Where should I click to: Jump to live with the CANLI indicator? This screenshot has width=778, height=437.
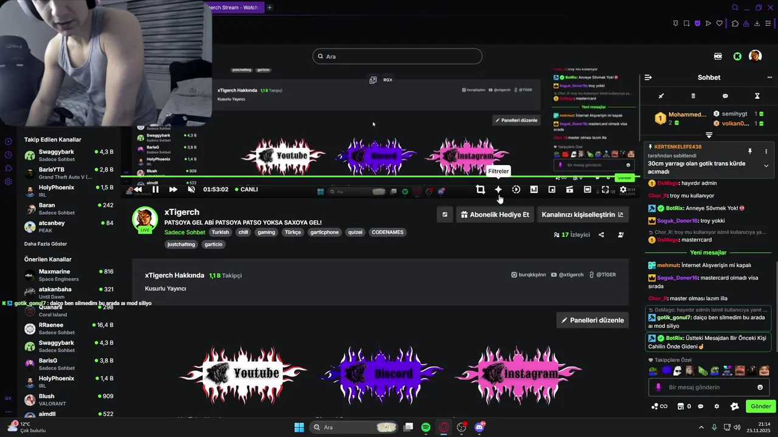(x=246, y=189)
